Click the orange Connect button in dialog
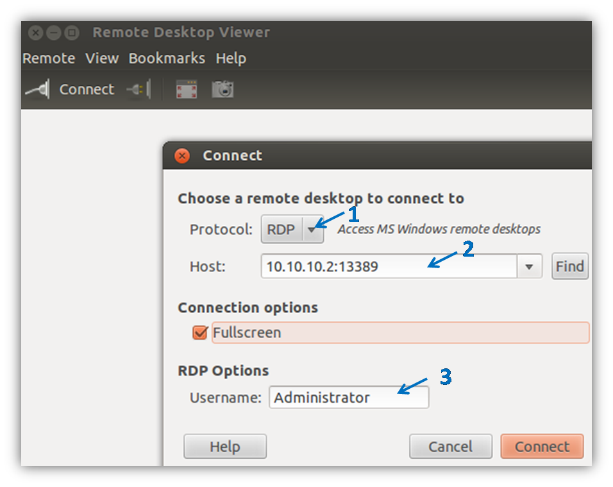Screen dimensions: 613x487 (x=542, y=447)
